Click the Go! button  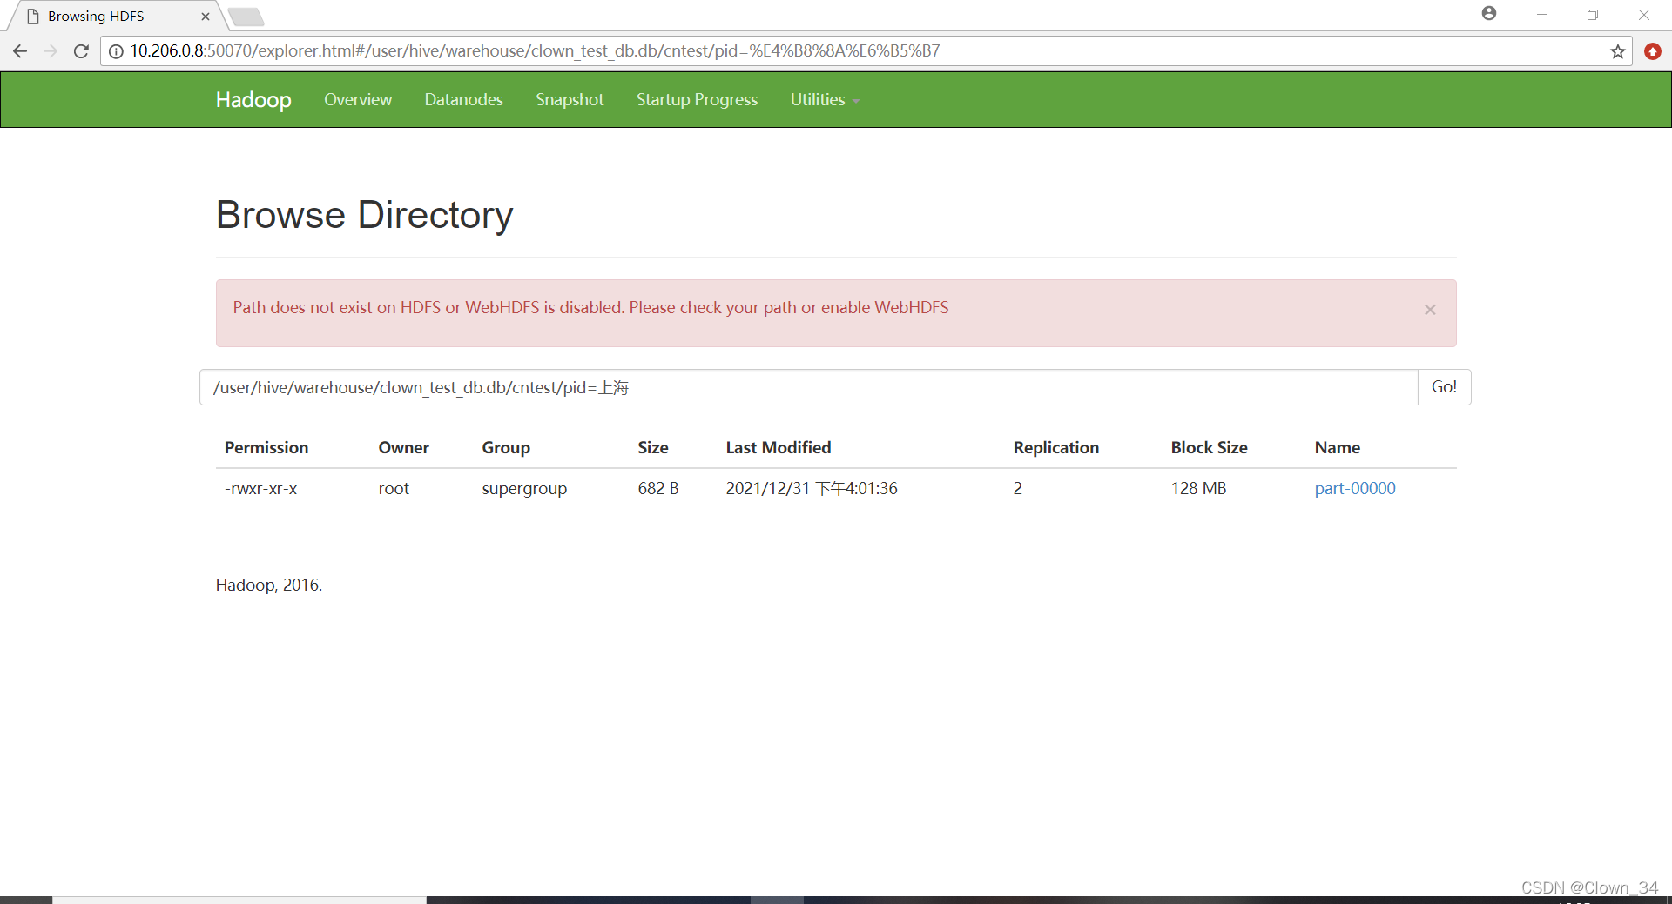(x=1444, y=387)
